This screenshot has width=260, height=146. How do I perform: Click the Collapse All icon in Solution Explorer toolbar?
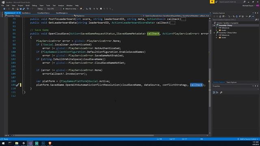pyautogui.click(x=240, y=16)
